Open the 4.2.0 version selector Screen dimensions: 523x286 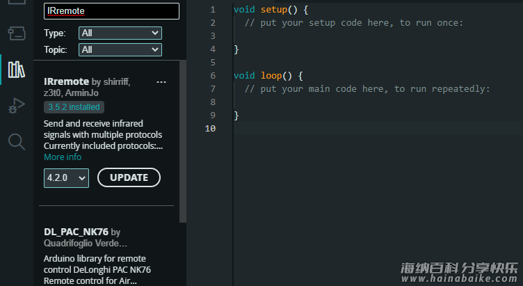coord(66,177)
